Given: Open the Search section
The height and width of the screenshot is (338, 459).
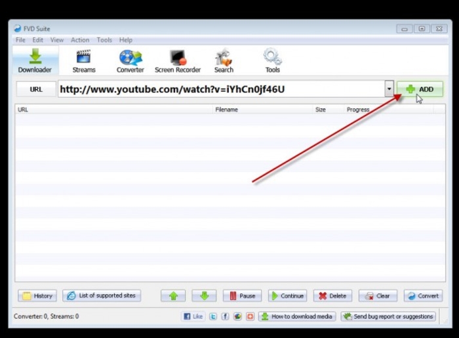Looking at the screenshot, I should coord(224,61).
